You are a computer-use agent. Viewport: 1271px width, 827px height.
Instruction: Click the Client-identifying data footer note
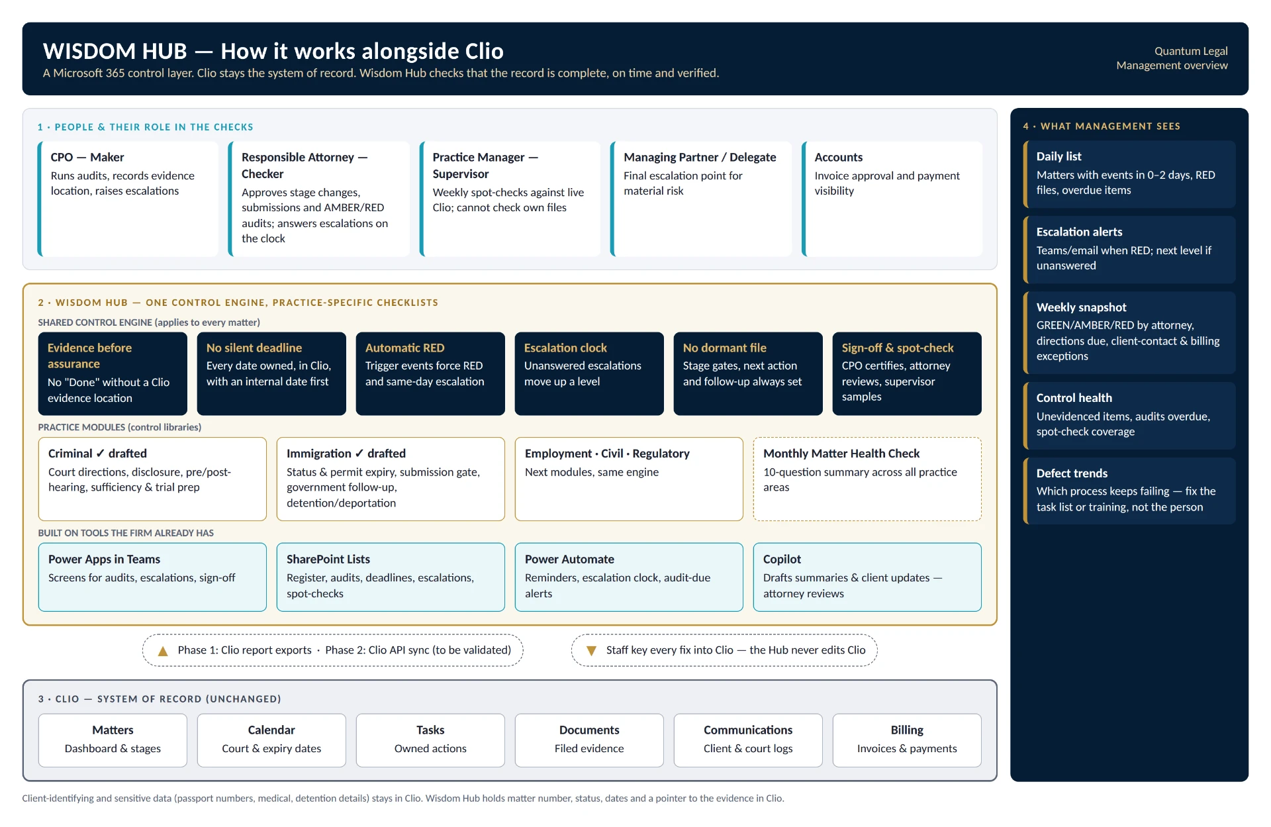click(x=403, y=799)
